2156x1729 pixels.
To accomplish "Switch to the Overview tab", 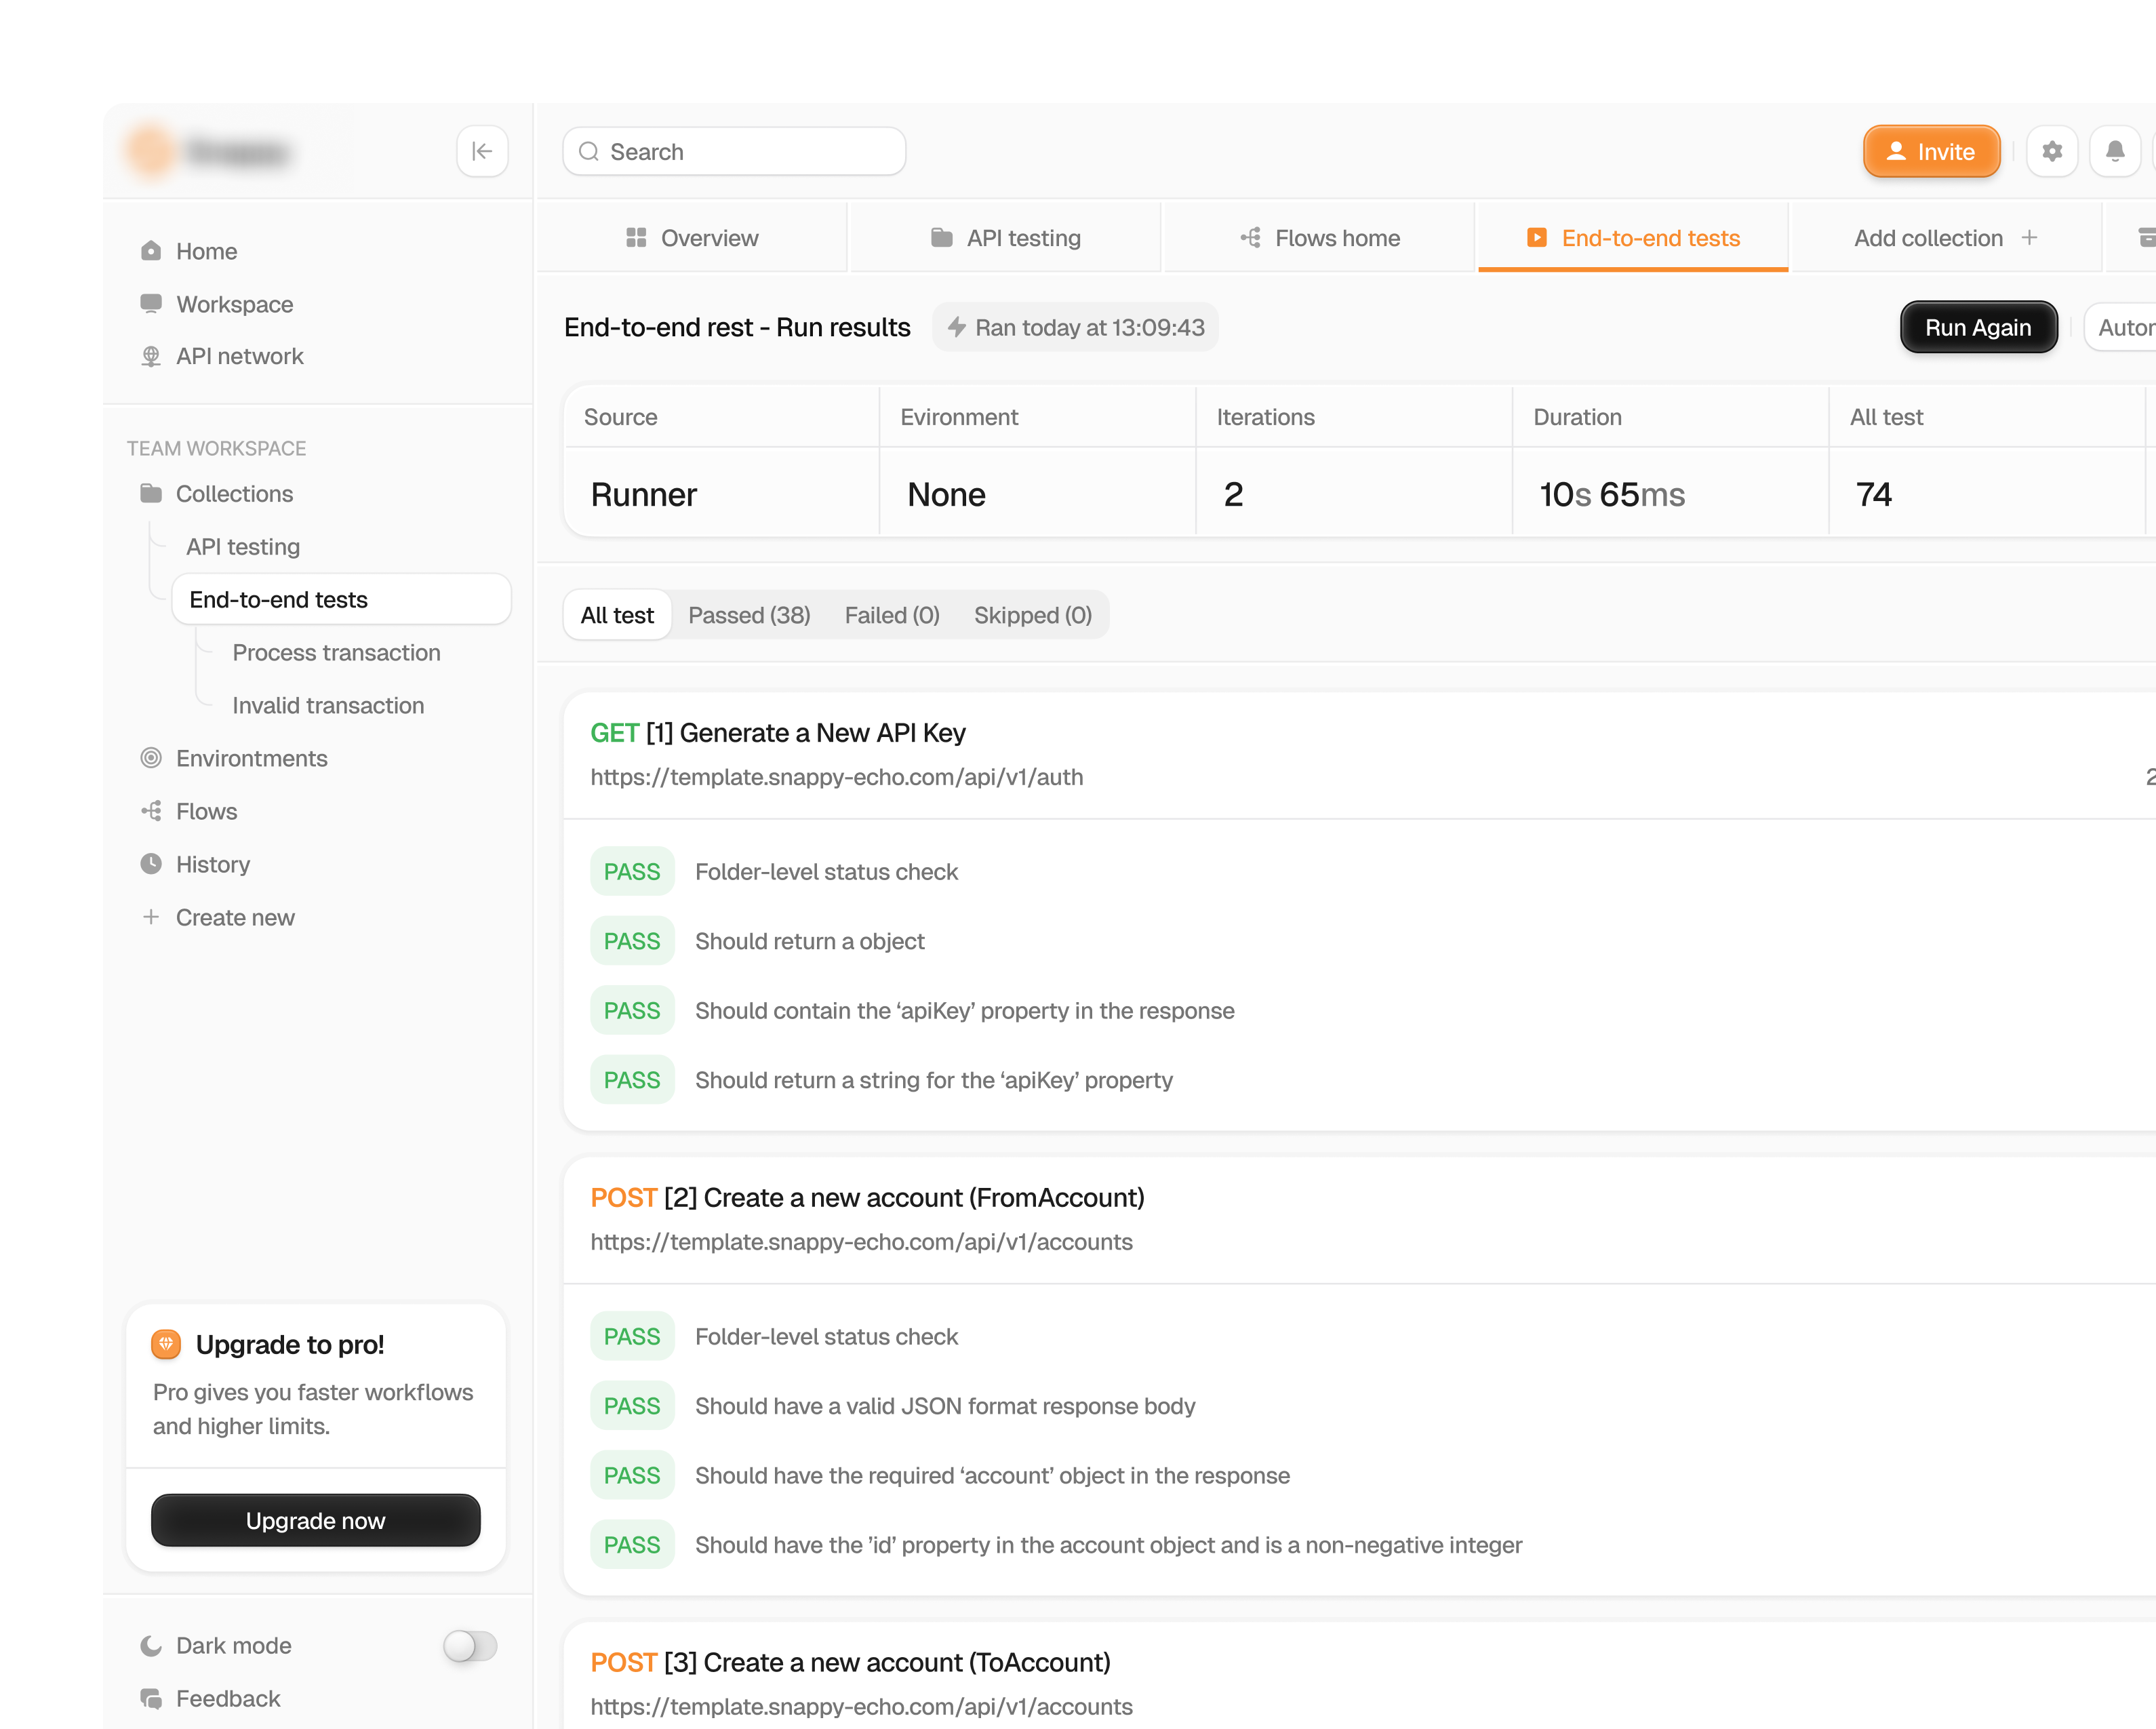I will click(x=692, y=237).
